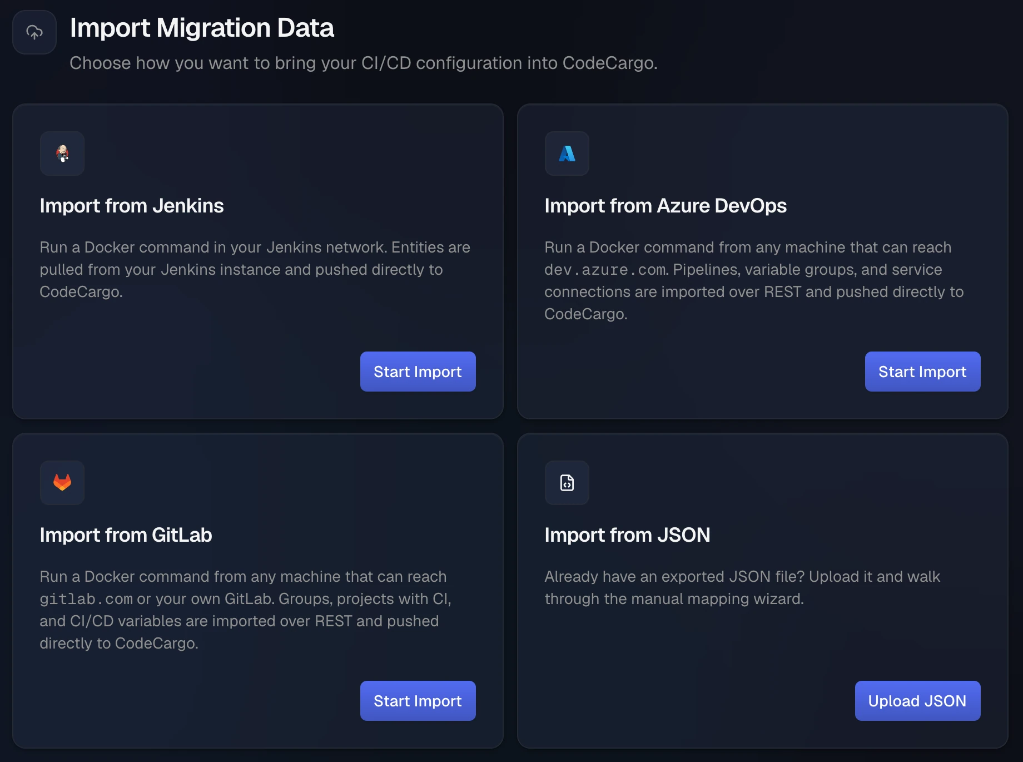The image size is (1023, 762).
Task: Click the JSON file code icon
Action: click(567, 483)
